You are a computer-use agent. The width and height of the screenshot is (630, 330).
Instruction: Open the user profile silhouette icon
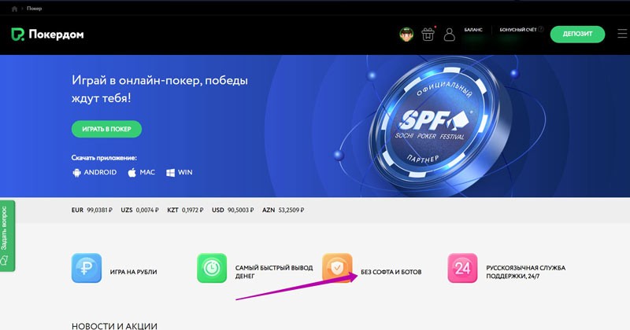pos(450,35)
